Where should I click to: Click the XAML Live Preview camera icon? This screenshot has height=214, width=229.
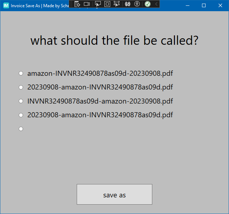(87, 4)
